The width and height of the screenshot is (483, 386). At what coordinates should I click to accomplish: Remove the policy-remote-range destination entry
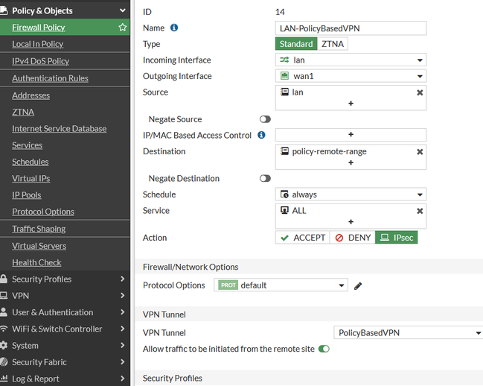420,151
